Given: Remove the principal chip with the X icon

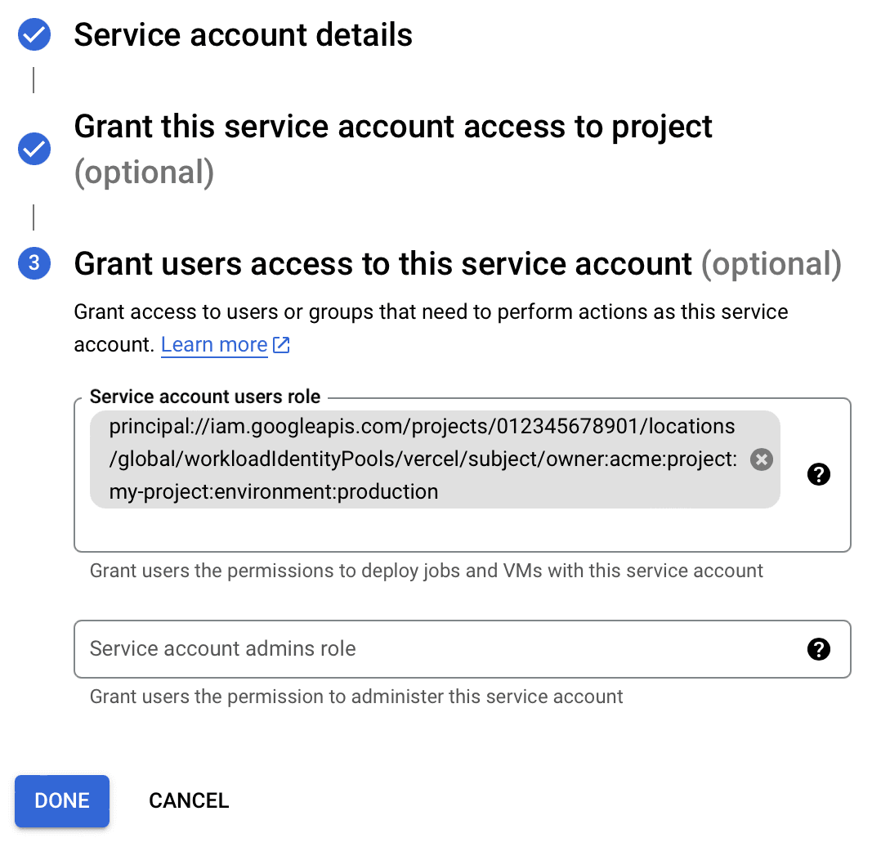Looking at the screenshot, I should pos(762,459).
